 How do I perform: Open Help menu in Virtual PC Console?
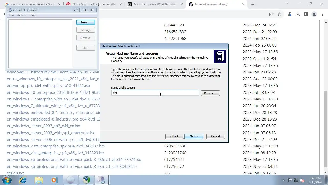coord(33,15)
